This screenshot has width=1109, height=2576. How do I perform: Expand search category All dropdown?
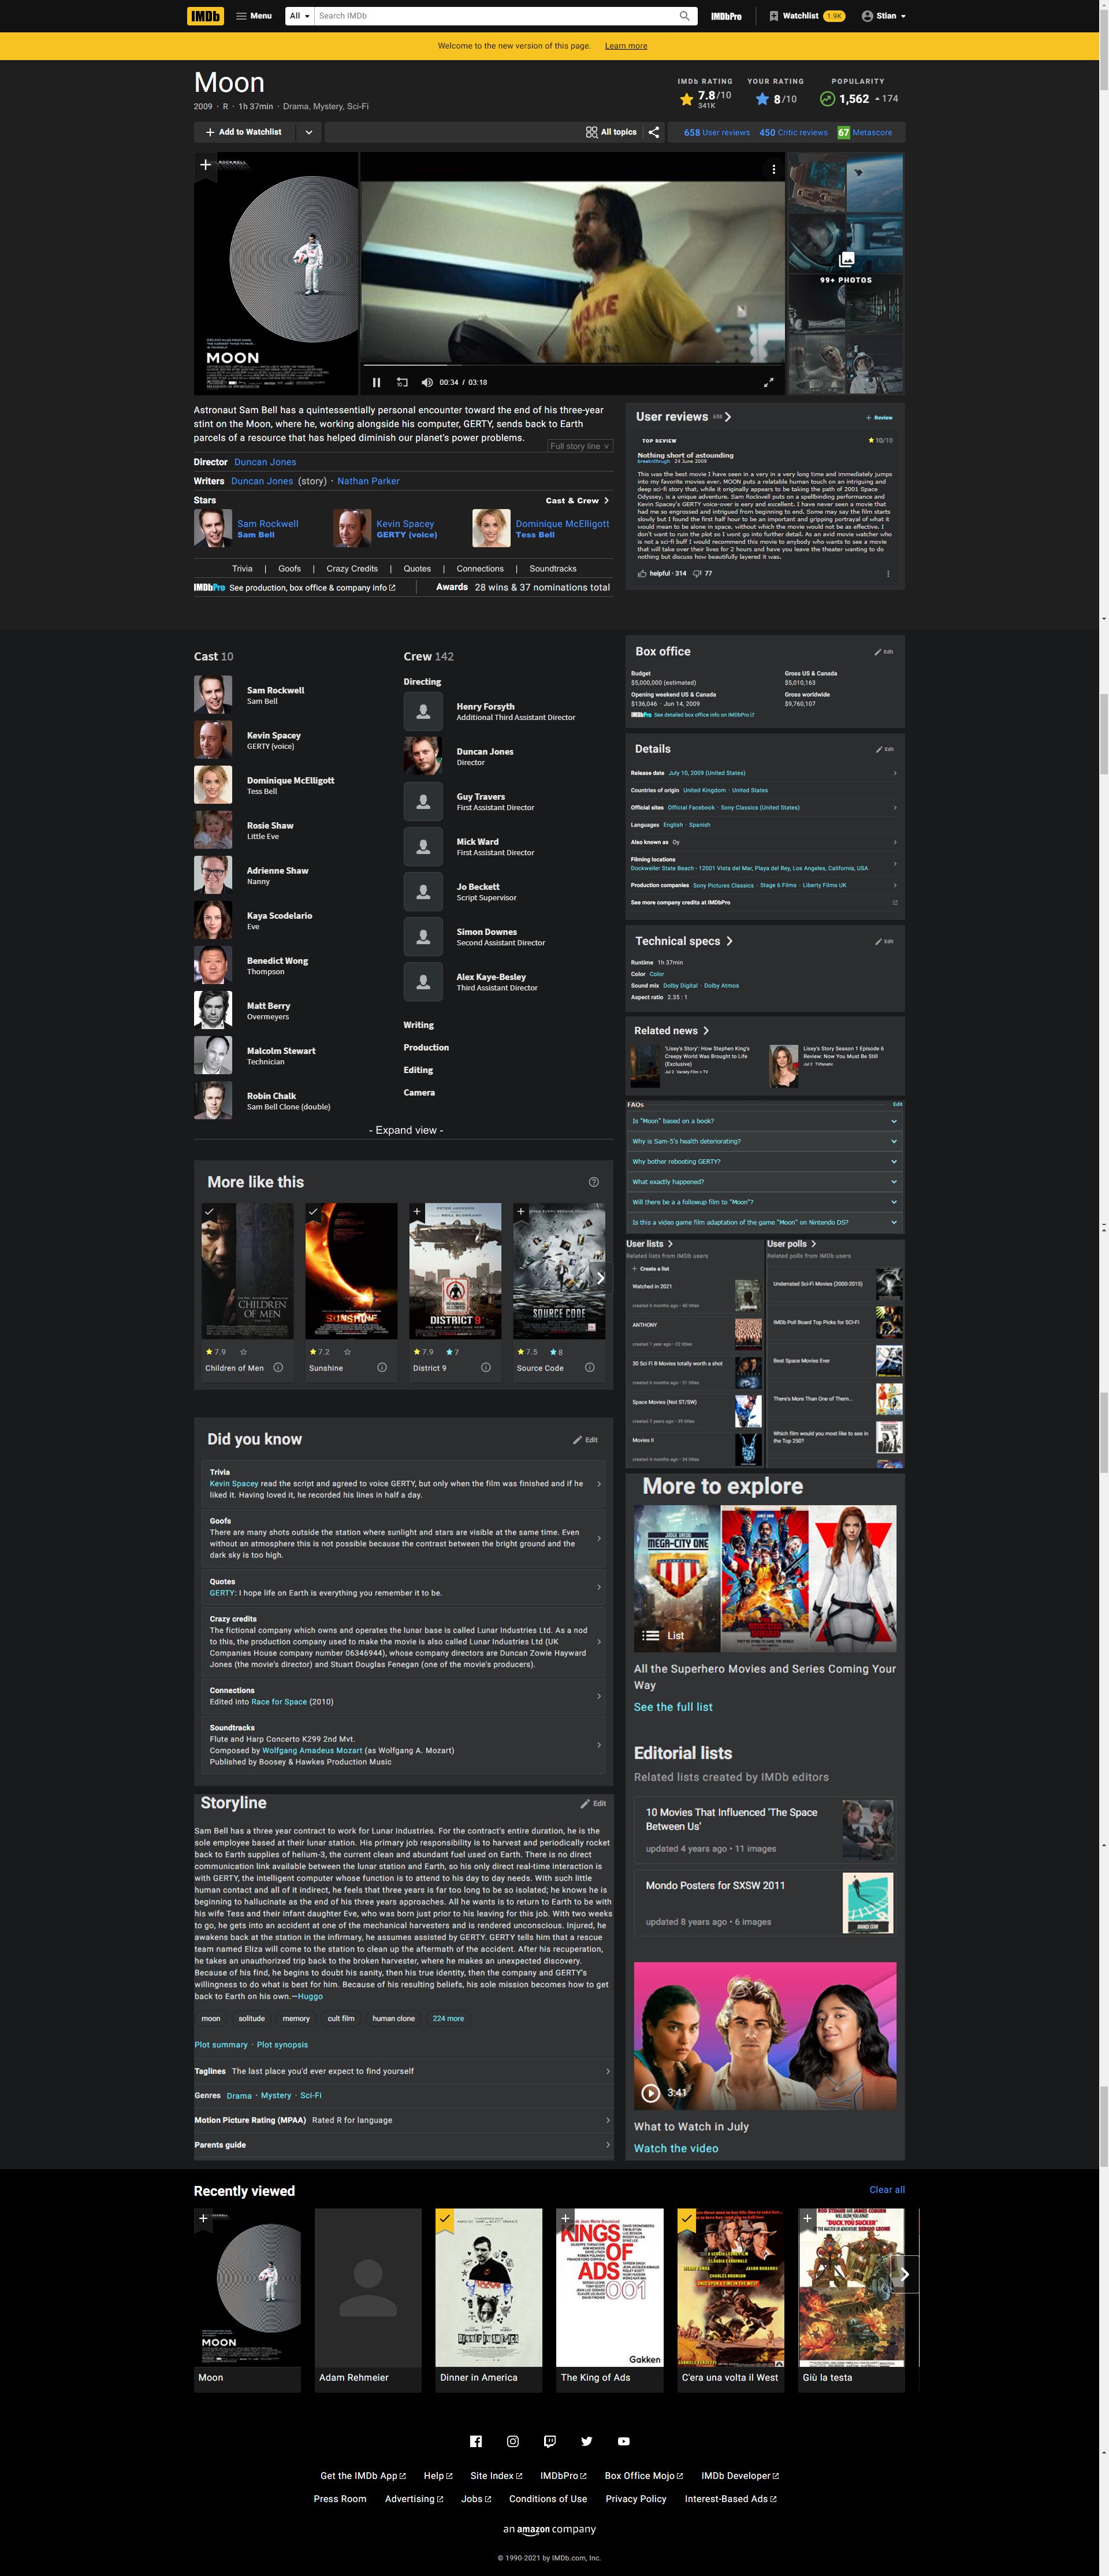299,16
